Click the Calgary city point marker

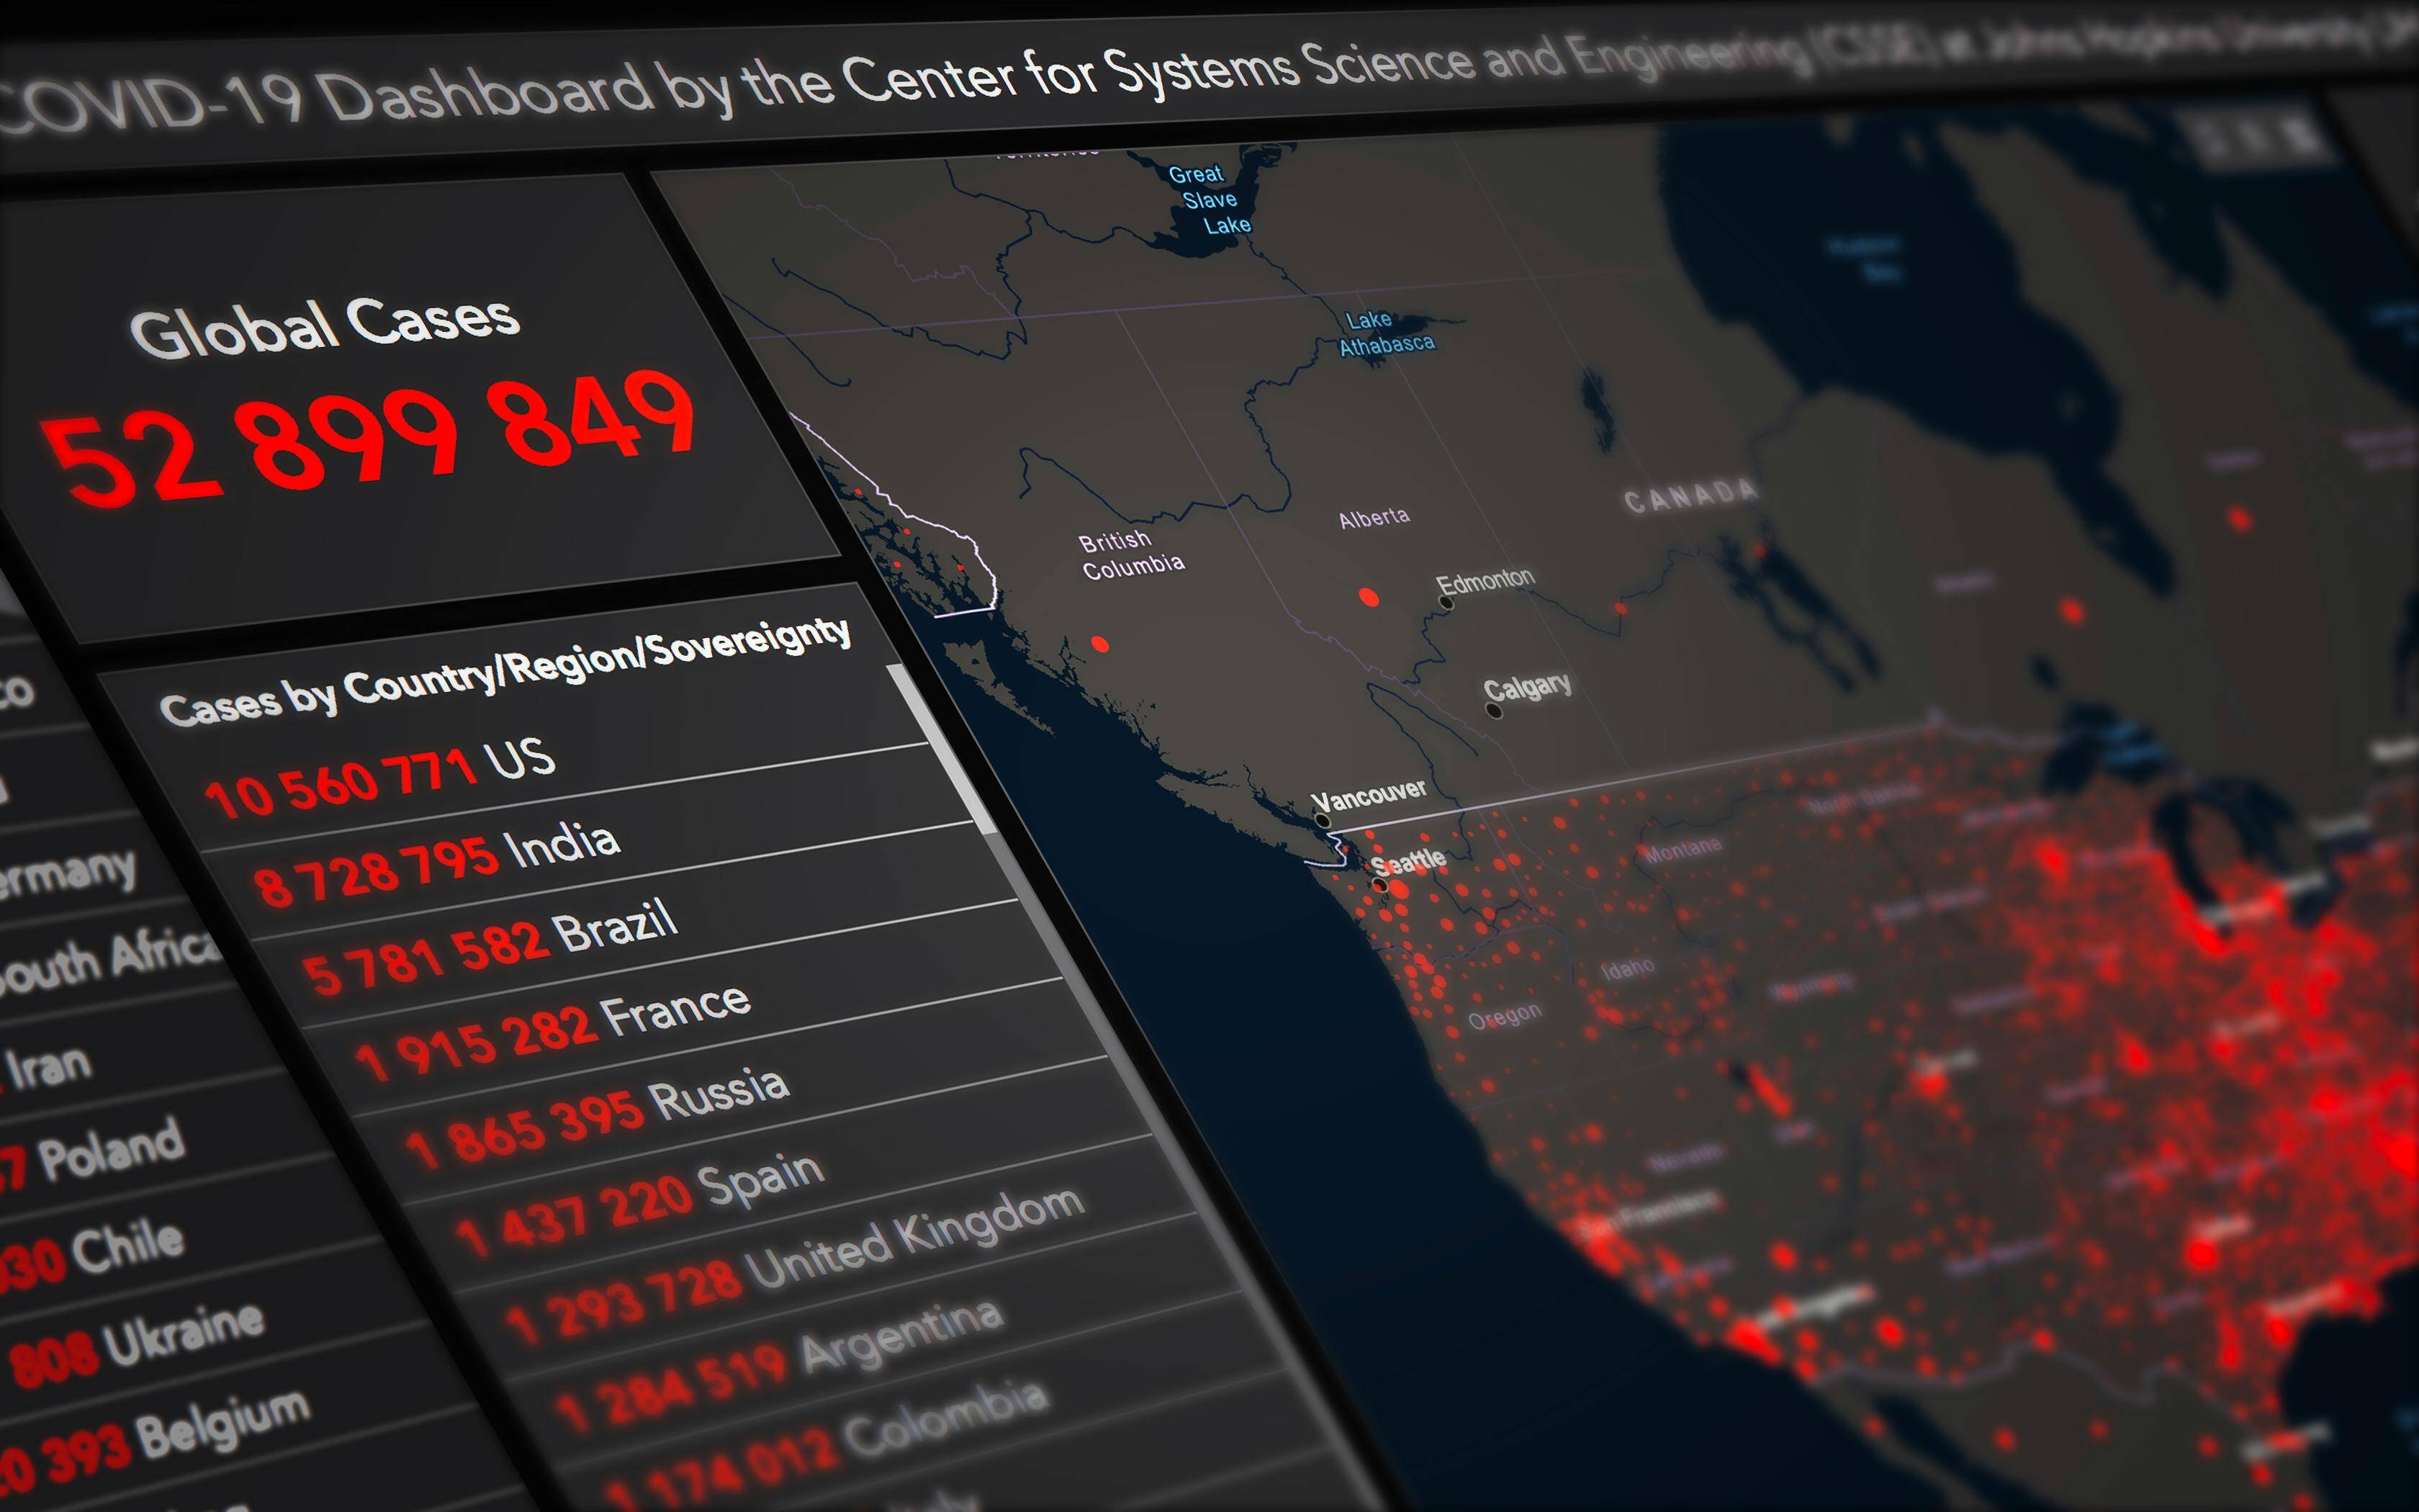1495,713
